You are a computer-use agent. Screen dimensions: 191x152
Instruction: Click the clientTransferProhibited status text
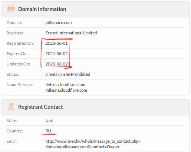(68, 74)
